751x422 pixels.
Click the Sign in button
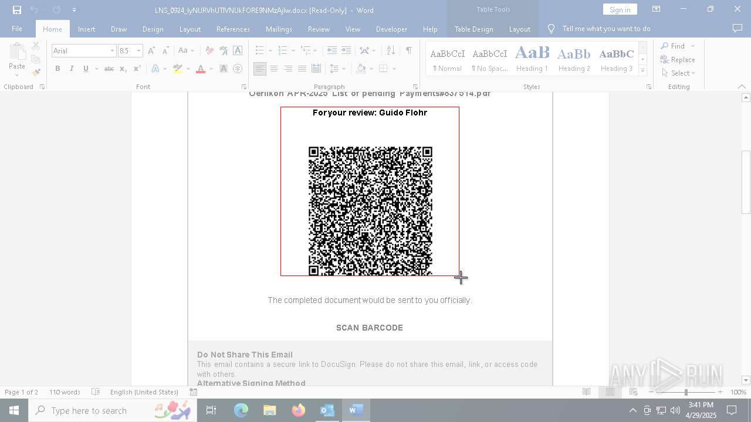pos(620,9)
